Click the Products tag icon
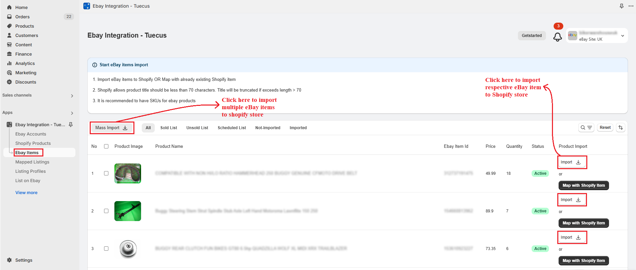The width and height of the screenshot is (636, 270). click(x=9, y=26)
